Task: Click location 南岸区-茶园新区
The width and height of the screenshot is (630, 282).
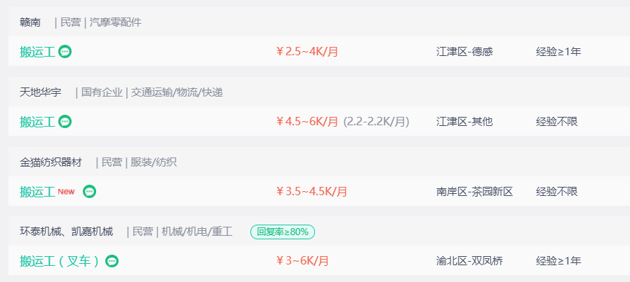Action: pos(474,192)
